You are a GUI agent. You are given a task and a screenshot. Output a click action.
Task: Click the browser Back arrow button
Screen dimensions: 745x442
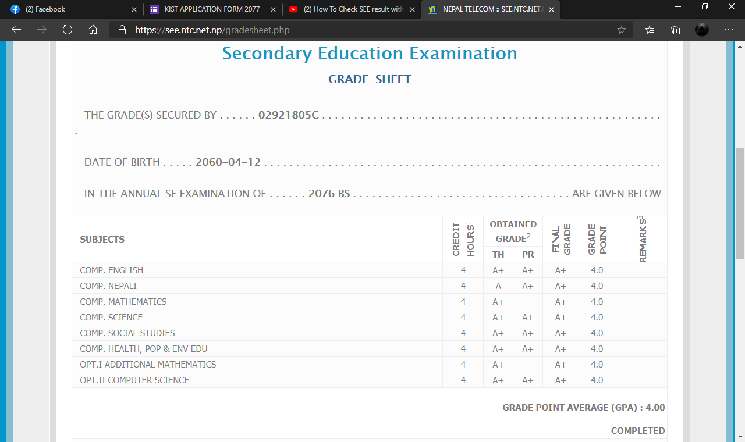coord(16,30)
